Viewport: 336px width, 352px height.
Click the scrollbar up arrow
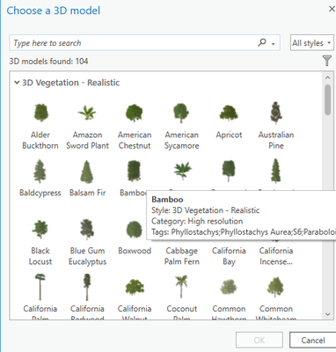point(328,77)
